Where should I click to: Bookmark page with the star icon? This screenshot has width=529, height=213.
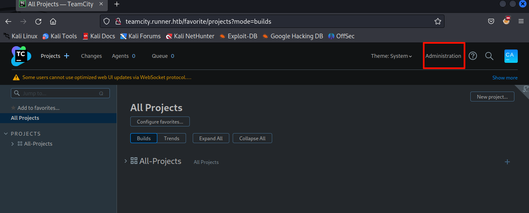[437, 21]
